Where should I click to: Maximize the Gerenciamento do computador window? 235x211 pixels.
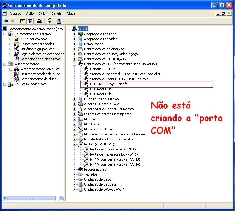click(x=222, y=5)
